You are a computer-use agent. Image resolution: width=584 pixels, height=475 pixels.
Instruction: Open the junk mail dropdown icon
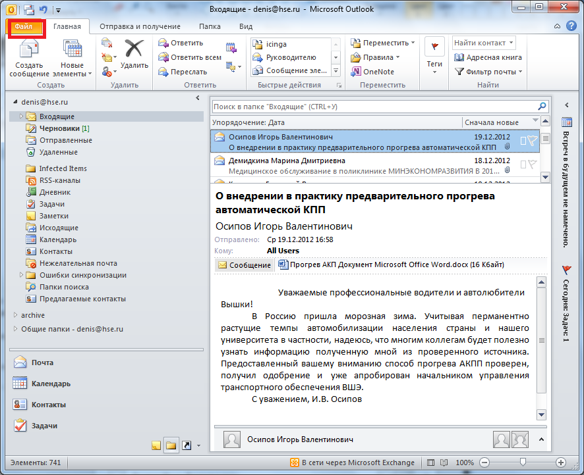tap(109, 71)
